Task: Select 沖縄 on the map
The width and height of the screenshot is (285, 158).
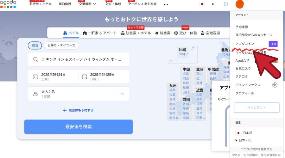Action: coord(182,54)
